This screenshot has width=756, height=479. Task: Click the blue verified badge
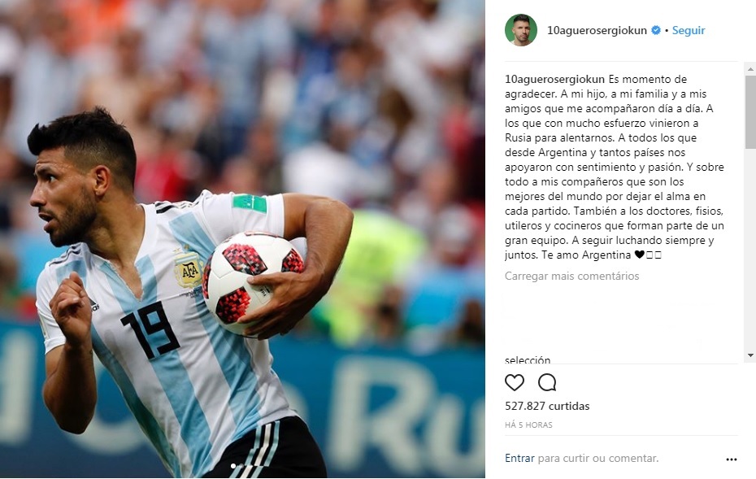pos(656,30)
